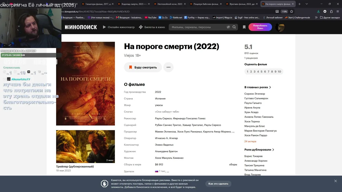The height and width of the screenshot is (192, 342).
Task: Click the 110% zoom level indicator
Action: pos(284,11)
